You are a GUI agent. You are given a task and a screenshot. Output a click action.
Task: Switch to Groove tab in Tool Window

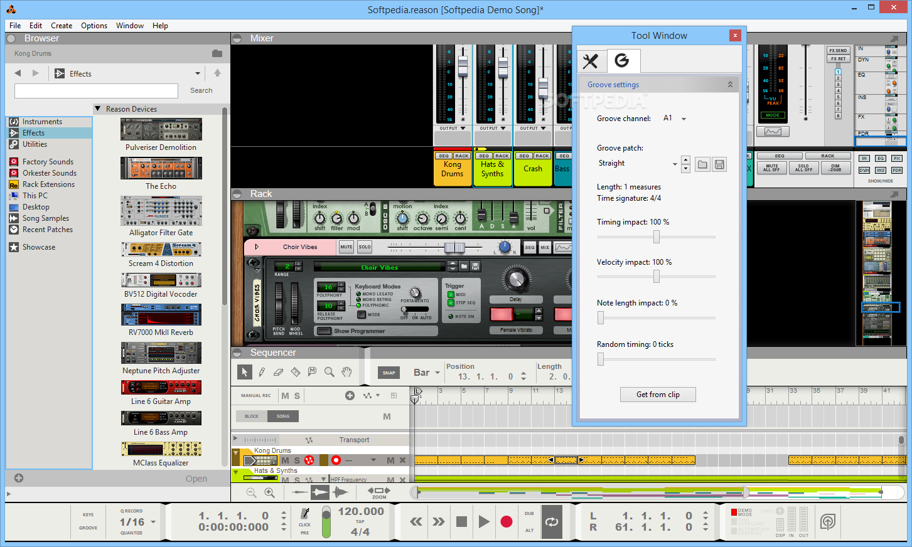coord(622,61)
